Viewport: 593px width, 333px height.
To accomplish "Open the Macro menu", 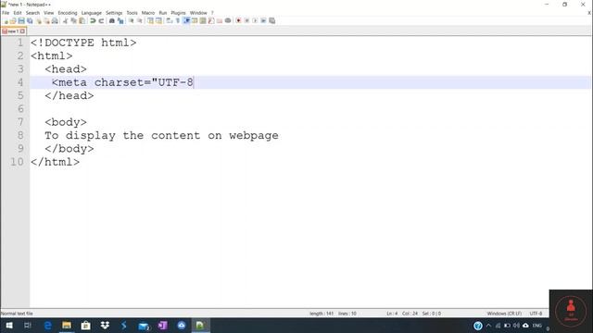I will tap(148, 13).
